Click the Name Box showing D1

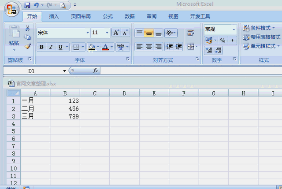click(x=33, y=71)
